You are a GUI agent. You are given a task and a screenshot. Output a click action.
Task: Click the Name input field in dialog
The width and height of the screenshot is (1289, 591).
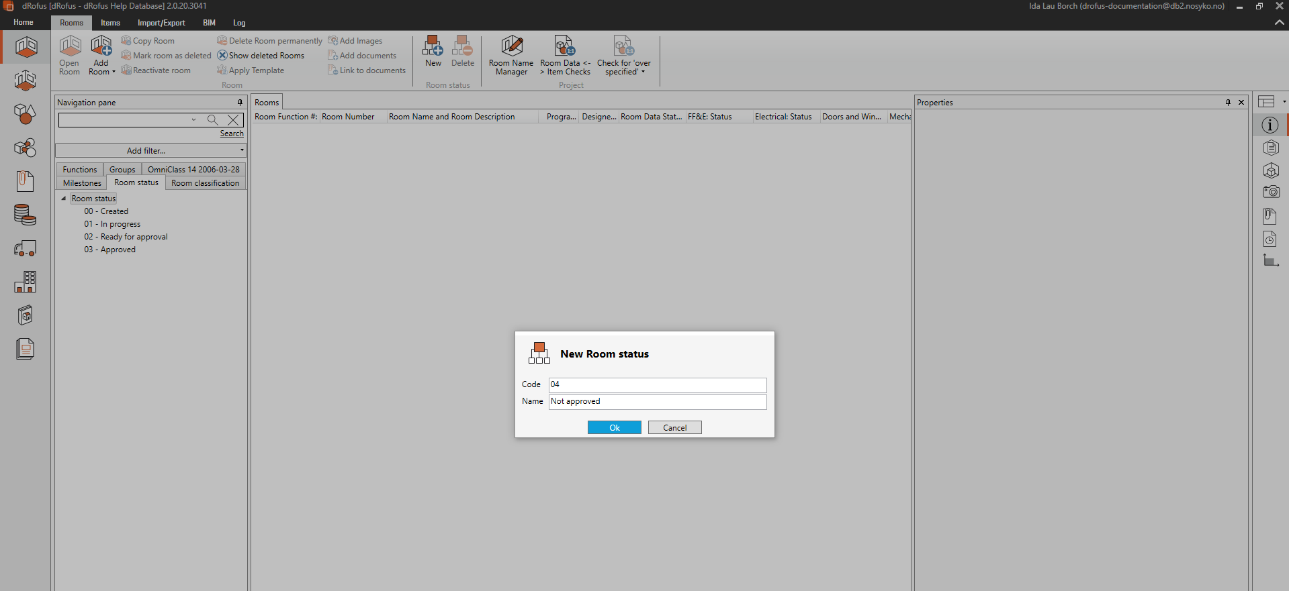click(658, 402)
